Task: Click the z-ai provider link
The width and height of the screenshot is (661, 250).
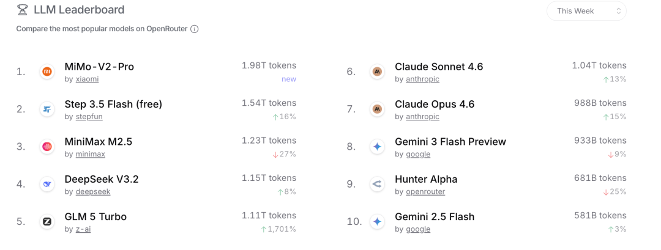Action: coord(83,229)
